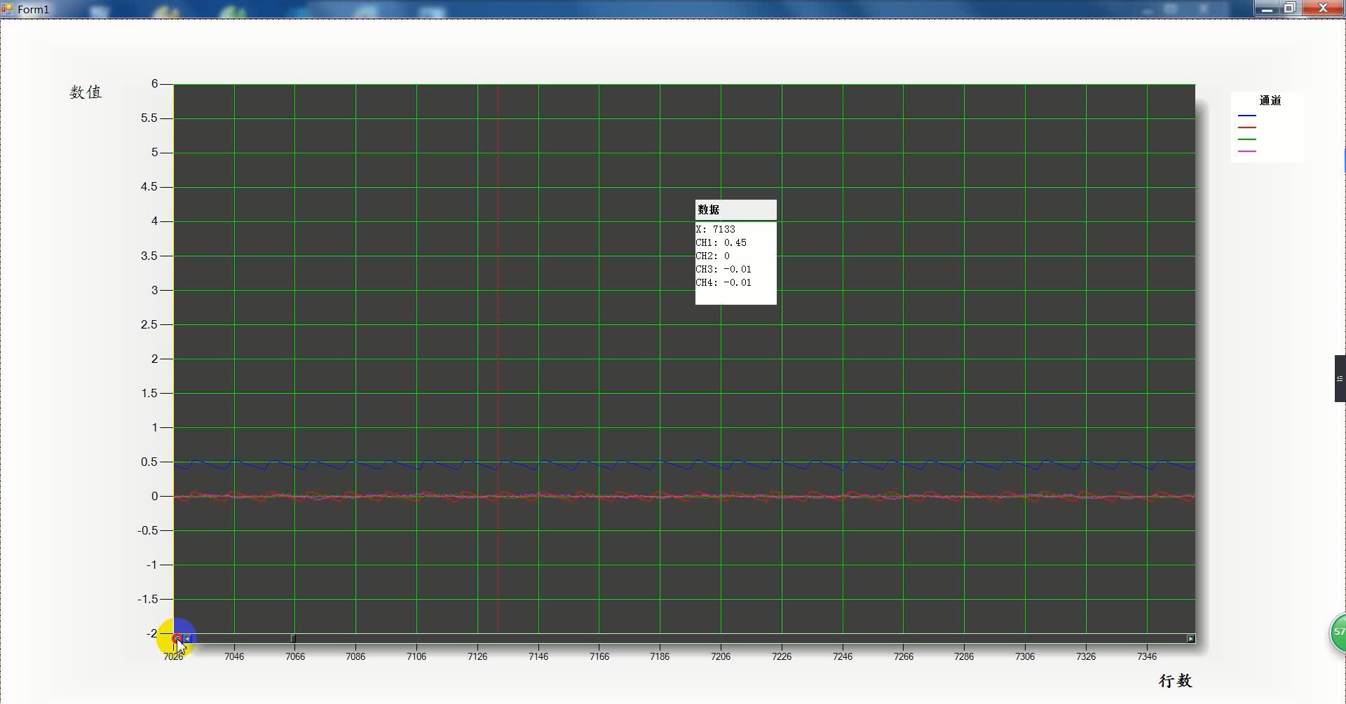1346x704 pixels.
Task: Click X-axis label 7206
Action: point(721,656)
